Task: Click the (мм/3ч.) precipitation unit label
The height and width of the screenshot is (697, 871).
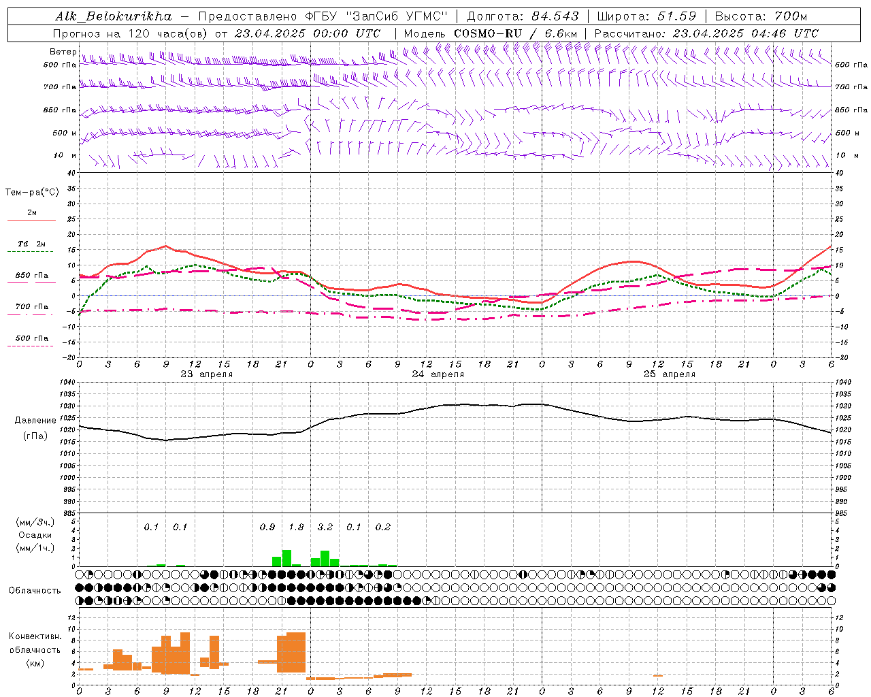Action: [35, 523]
